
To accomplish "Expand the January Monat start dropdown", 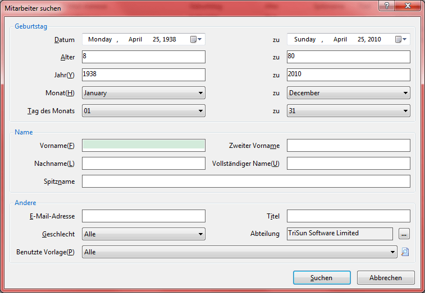I will click(x=144, y=93).
